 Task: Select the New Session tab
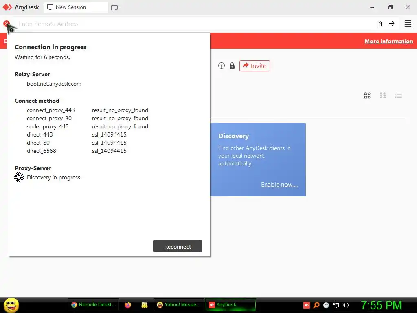tap(76, 7)
